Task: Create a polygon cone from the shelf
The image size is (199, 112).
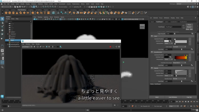Action: point(17,13)
